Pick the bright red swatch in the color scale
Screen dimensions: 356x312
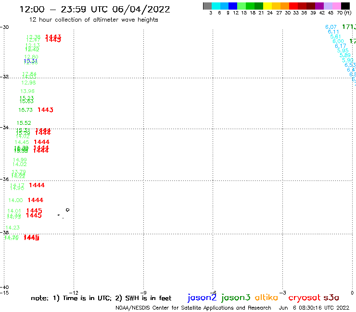pyautogui.click(x=293, y=6)
